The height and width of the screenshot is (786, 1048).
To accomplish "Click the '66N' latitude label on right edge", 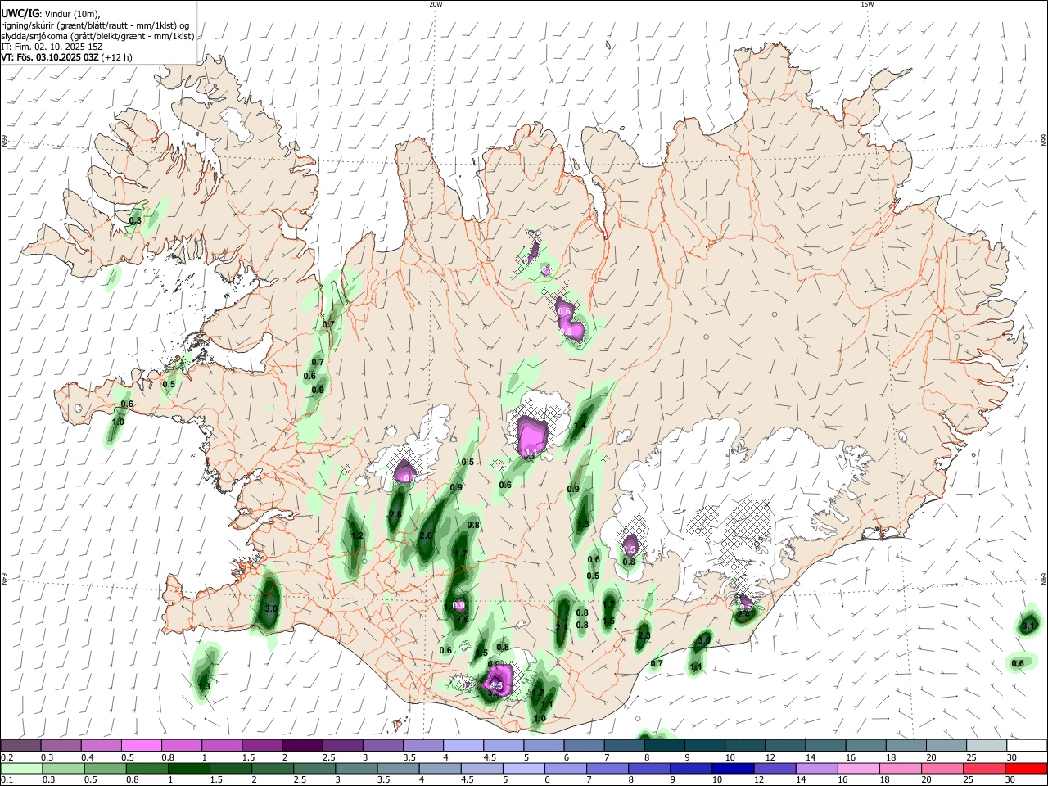I will coord(1044,139).
